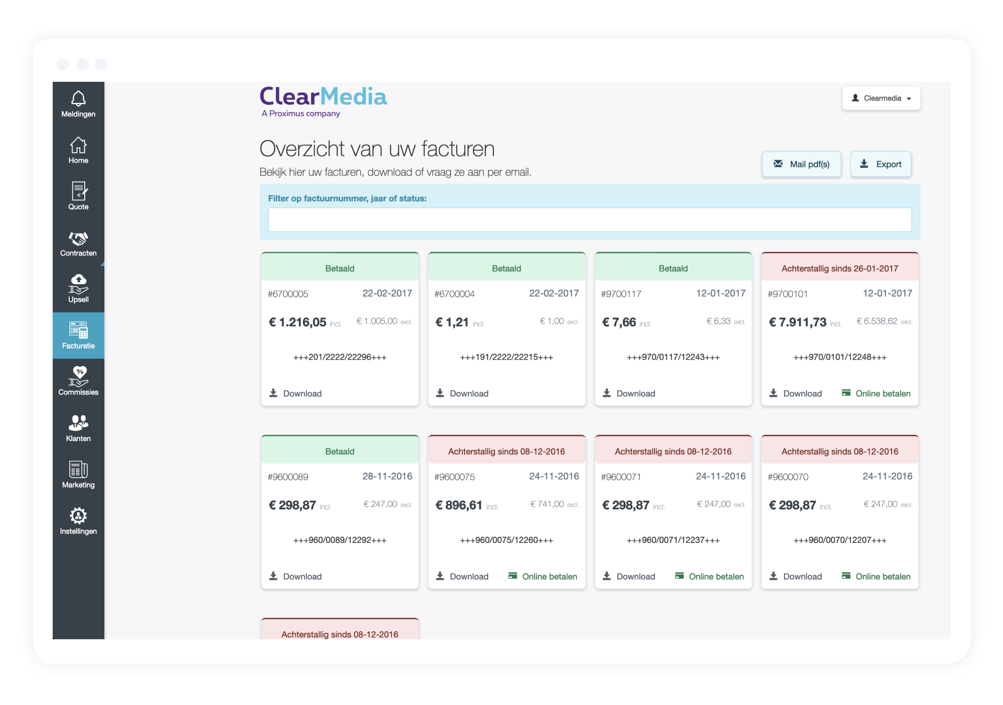This screenshot has width=1003, height=705.
Task: Click invoice number #9700117
Action: coord(621,294)
